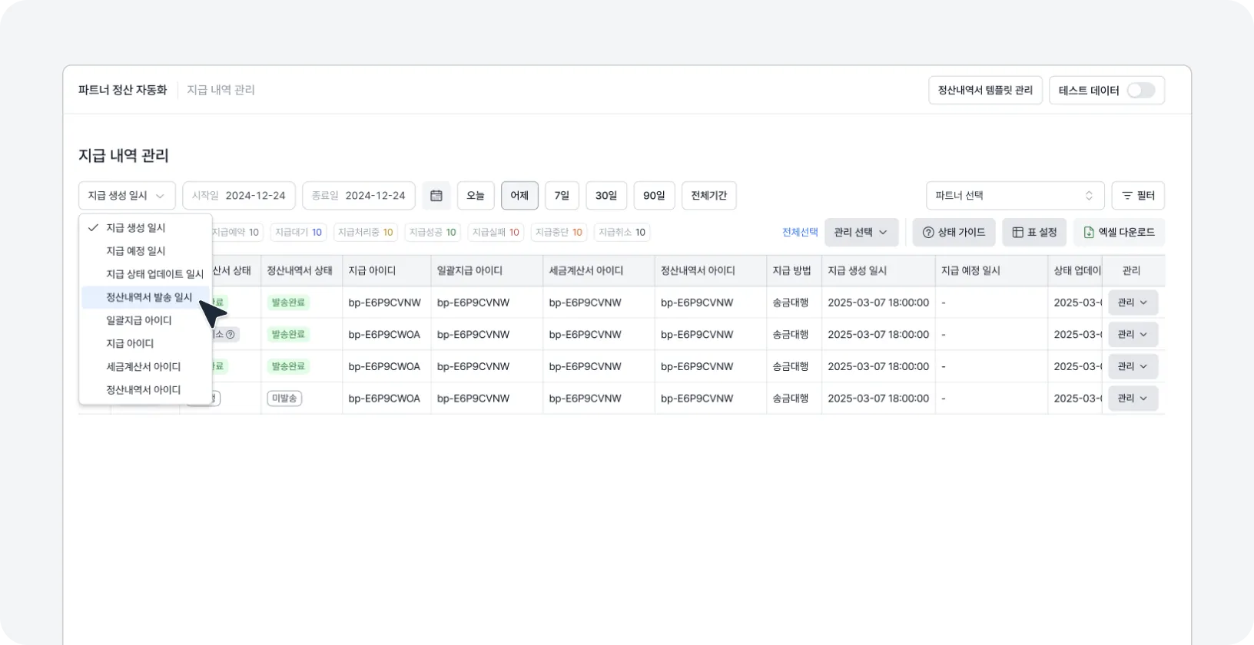
Task: Click the 지급 생성 일시 column header
Action: [857, 271]
